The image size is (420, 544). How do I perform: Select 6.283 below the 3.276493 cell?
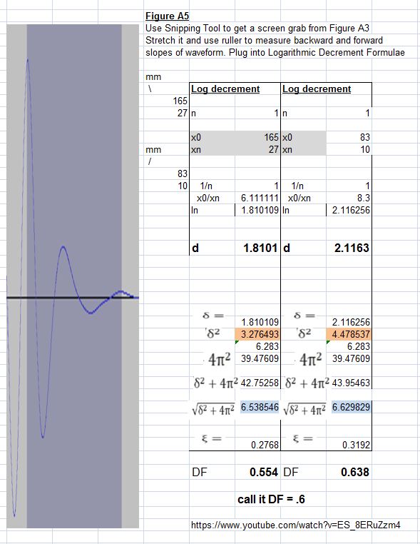tap(267, 346)
